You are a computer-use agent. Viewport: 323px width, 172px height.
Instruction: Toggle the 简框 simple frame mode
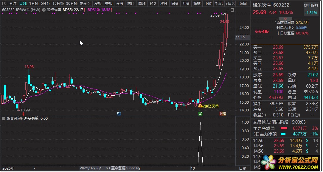click(x=197, y=4)
